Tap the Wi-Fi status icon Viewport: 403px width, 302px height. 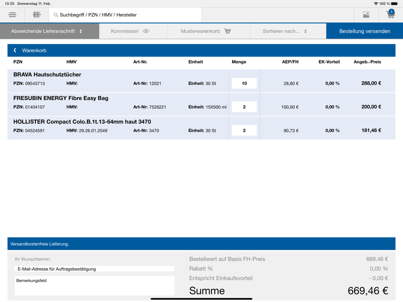point(376,4)
